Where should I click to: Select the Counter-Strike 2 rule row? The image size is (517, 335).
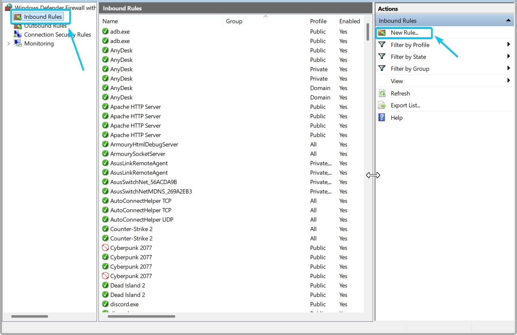pyautogui.click(x=131, y=229)
